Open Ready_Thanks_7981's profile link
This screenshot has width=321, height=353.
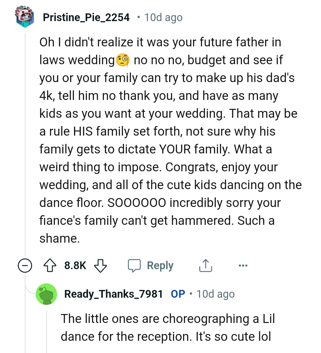[114, 294]
